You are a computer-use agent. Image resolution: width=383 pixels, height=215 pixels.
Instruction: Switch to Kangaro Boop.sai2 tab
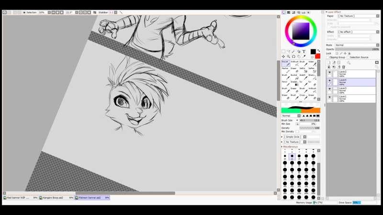(x=56, y=198)
